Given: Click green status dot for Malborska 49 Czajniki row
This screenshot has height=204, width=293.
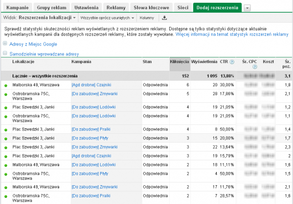Looking at the screenshot, I should (6, 86).
